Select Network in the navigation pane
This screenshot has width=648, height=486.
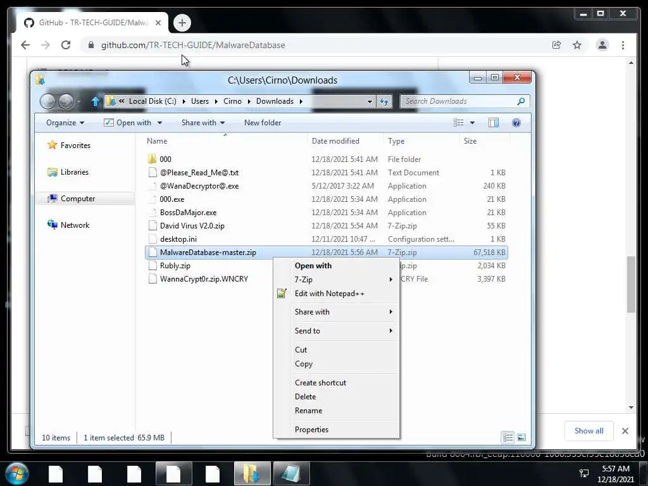pyautogui.click(x=75, y=225)
